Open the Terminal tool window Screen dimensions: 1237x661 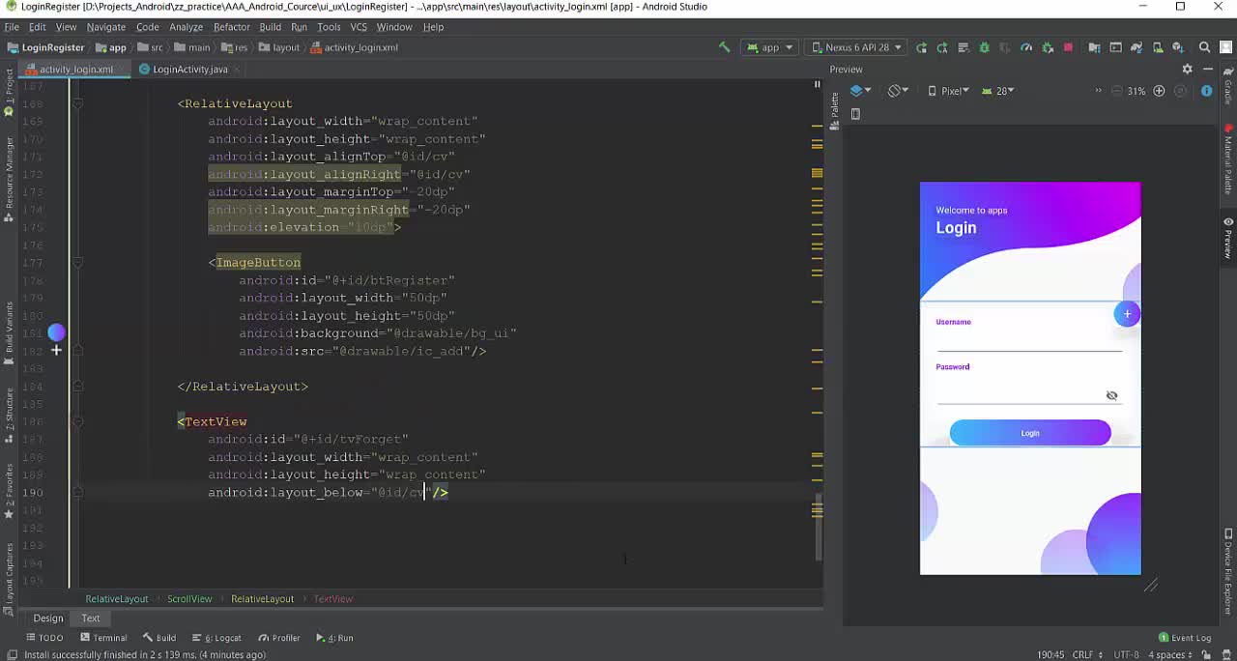(103, 638)
